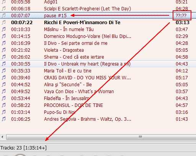
Task: Click note icon of Pupo-Su Di Noi
Action: point(4,112)
